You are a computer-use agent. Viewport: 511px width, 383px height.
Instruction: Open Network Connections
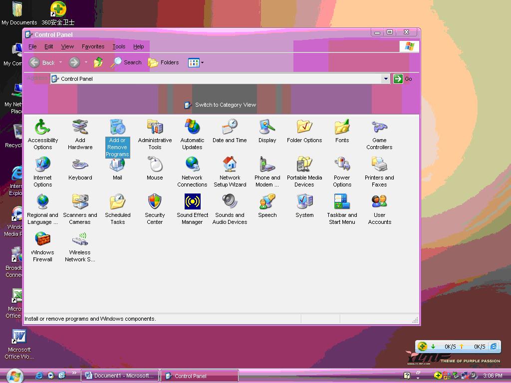[192, 172]
